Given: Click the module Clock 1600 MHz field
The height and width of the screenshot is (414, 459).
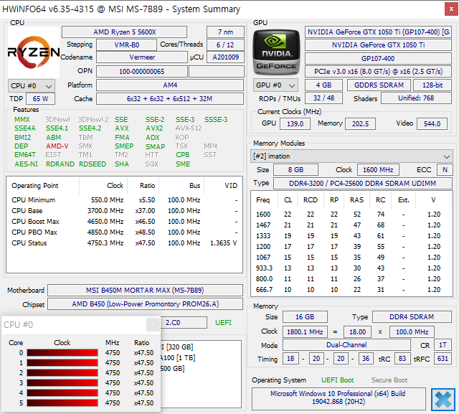Looking at the screenshot, I should (x=378, y=170).
